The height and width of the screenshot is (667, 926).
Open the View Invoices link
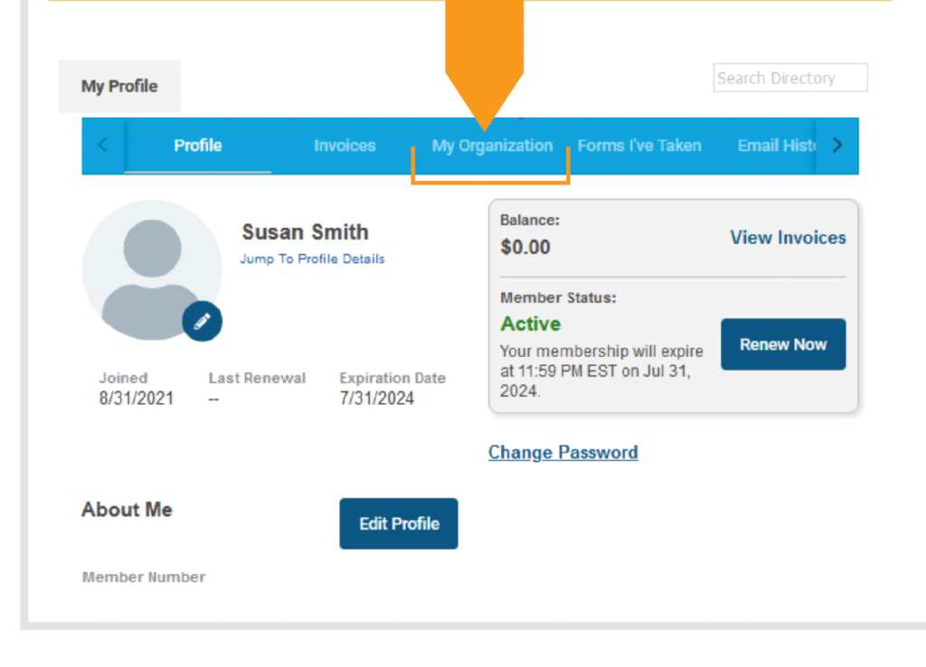(788, 238)
